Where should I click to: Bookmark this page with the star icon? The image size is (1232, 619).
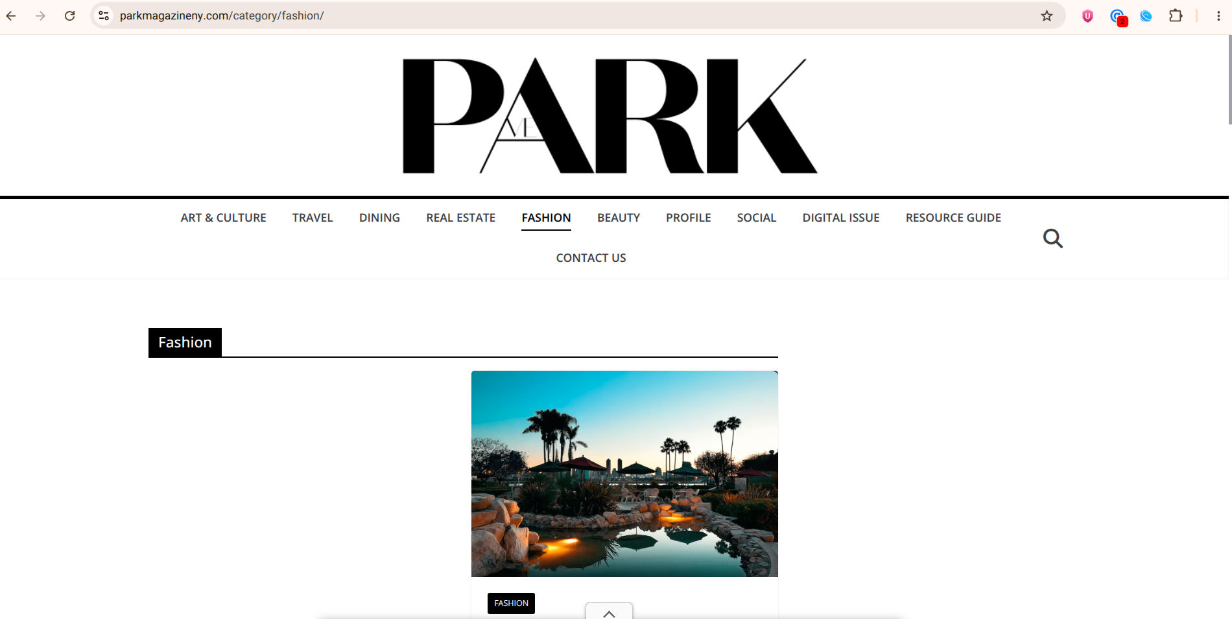pyautogui.click(x=1047, y=16)
